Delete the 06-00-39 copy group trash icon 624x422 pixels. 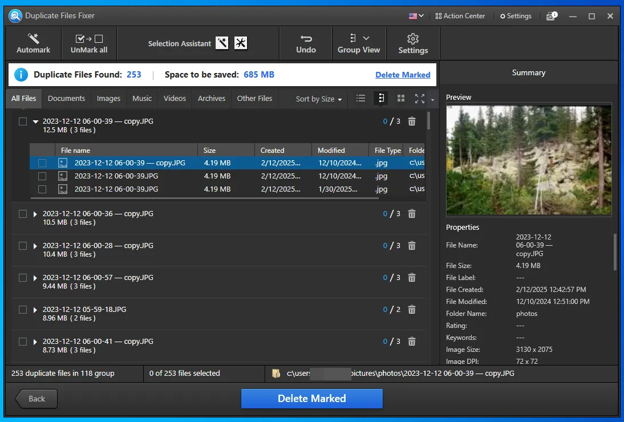[412, 121]
